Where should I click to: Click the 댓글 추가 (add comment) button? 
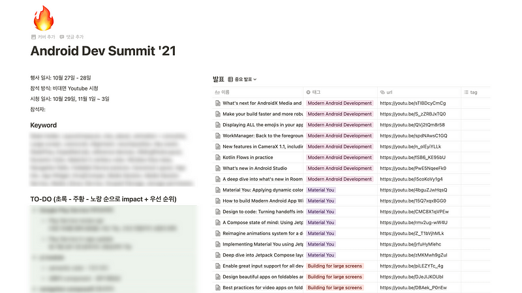[72, 37]
